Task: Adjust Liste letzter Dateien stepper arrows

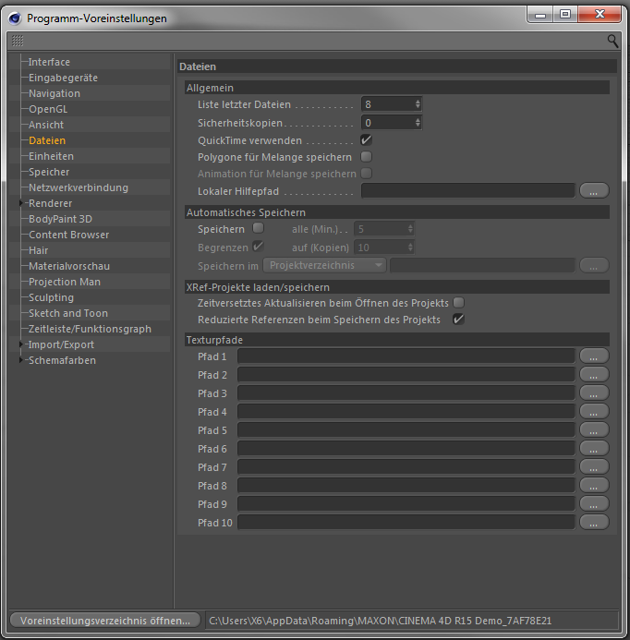Action: tap(418, 104)
